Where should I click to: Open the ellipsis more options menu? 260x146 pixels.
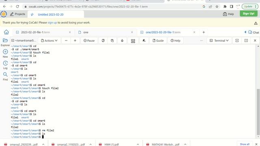pos(201,41)
